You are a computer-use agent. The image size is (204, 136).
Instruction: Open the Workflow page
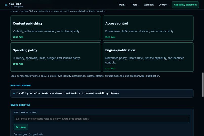pos(149,5)
